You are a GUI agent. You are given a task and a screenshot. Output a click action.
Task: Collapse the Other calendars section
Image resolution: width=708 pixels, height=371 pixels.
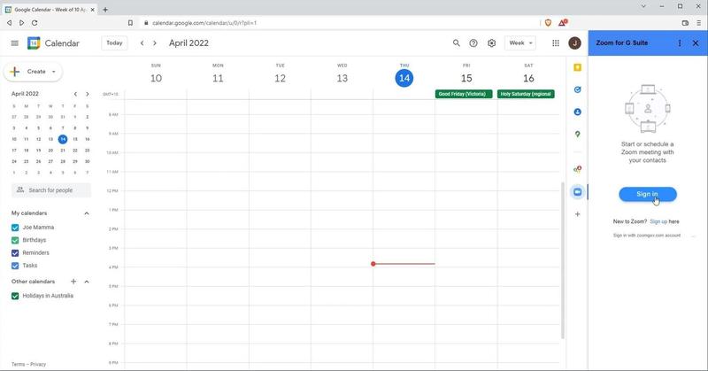coord(87,282)
